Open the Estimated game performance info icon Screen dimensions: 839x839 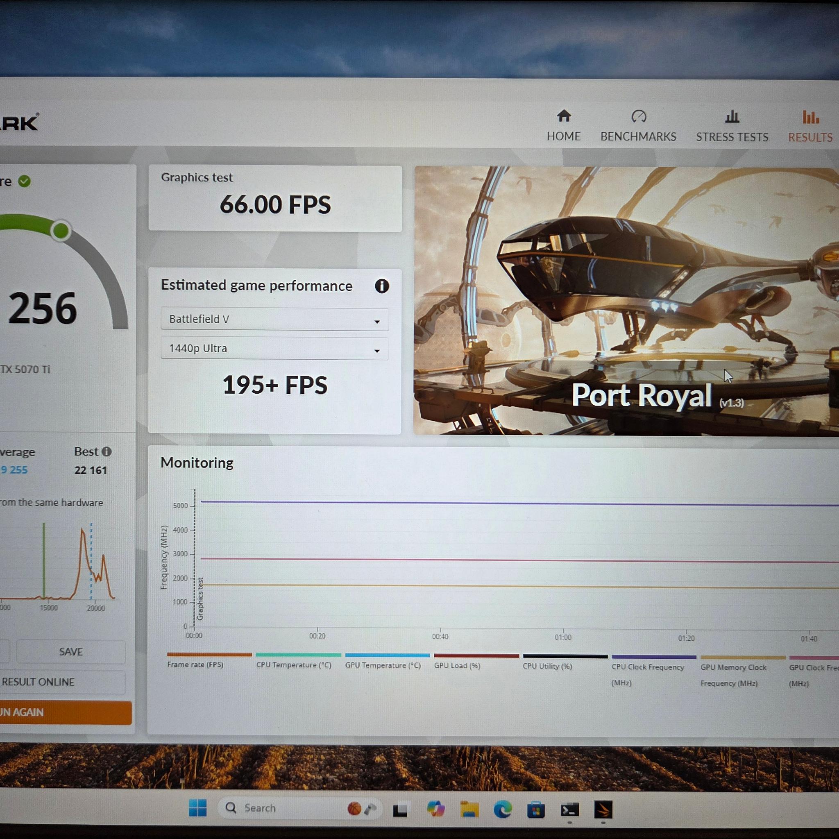(x=382, y=286)
